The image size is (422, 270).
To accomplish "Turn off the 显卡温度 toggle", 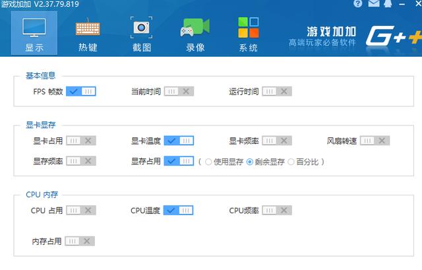I will click(x=179, y=141).
